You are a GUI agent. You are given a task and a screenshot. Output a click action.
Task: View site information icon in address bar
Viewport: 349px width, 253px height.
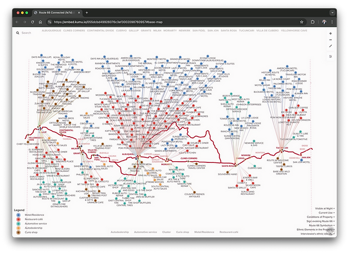[49, 22]
